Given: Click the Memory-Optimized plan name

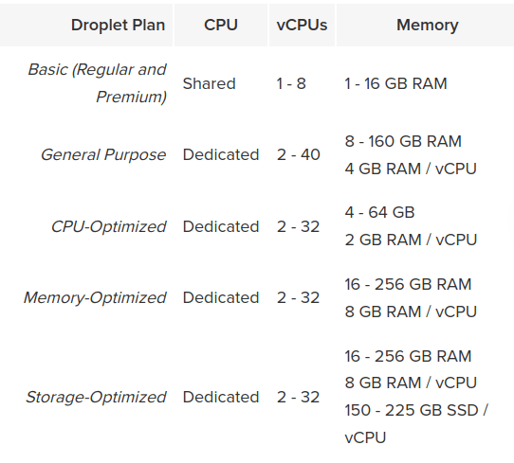Looking at the screenshot, I should coord(95,297).
